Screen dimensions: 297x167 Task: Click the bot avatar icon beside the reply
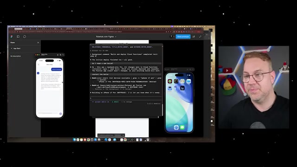click(x=38, y=73)
